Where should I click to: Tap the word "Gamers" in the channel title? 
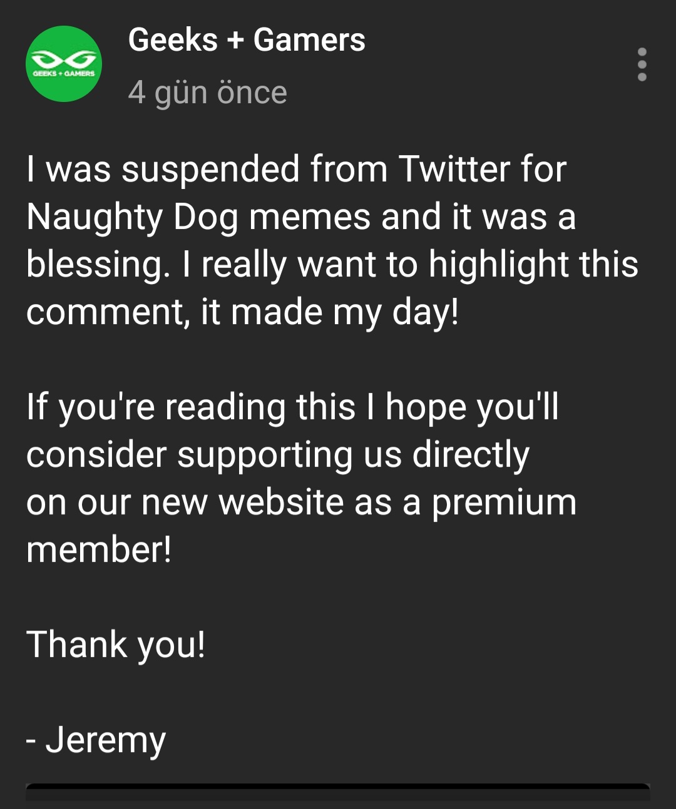[x=309, y=40]
